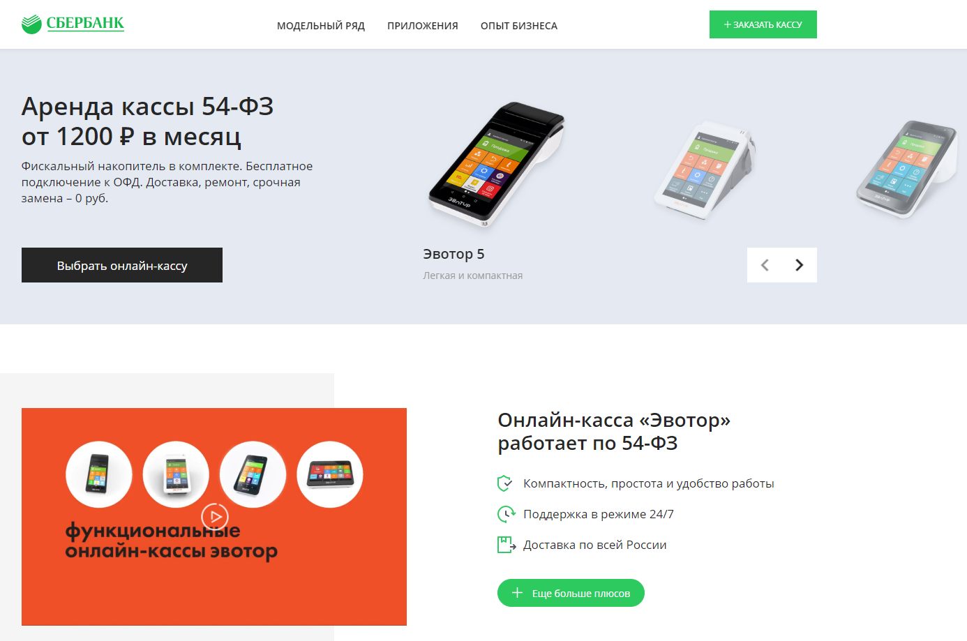Image resolution: width=967 pixels, height=641 pixels.
Task: Click the Эвотор 5 title text
Action: pyautogui.click(x=453, y=254)
